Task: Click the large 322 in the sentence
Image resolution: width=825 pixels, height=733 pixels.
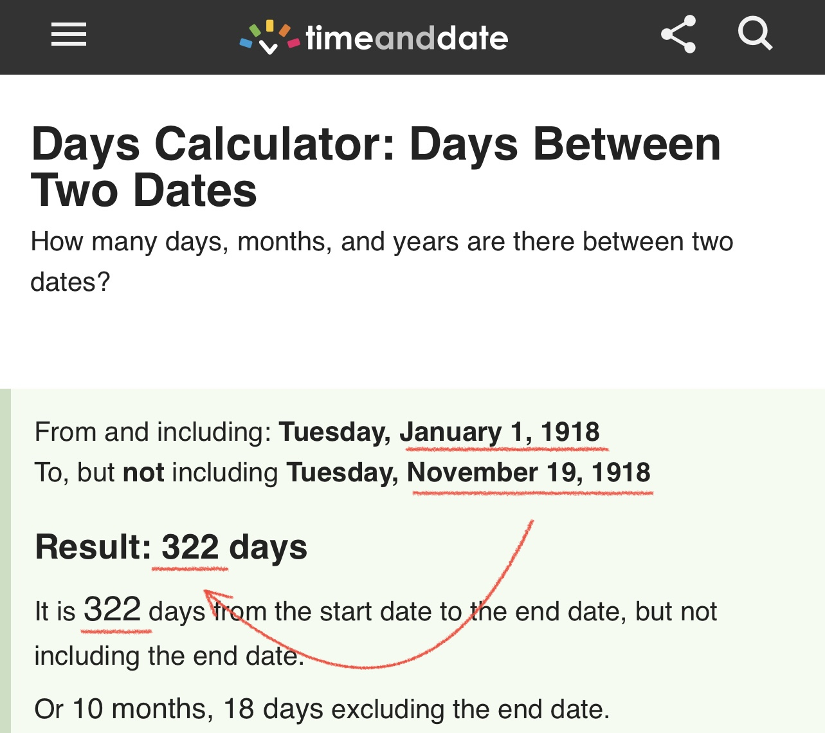Action: point(112,609)
